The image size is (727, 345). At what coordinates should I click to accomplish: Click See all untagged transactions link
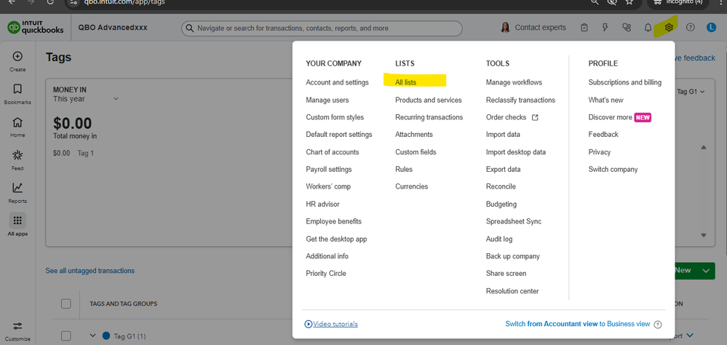pos(90,271)
